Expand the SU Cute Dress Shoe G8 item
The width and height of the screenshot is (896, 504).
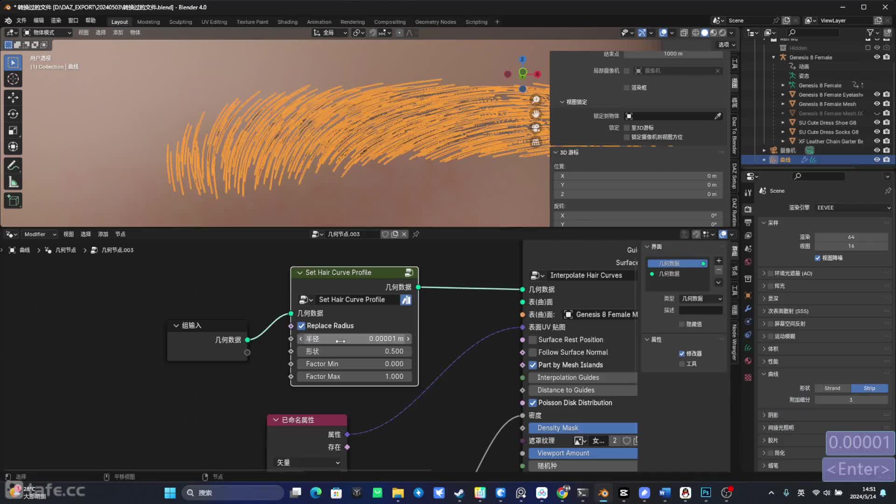pos(783,123)
